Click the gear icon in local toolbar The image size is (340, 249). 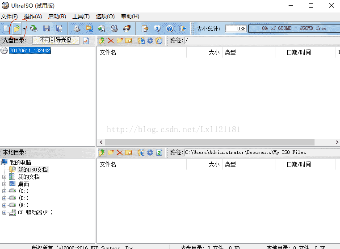150,153
